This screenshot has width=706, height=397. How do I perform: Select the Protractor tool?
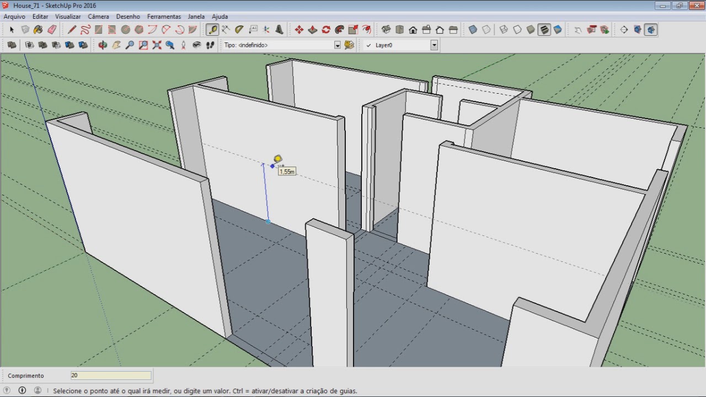239,30
